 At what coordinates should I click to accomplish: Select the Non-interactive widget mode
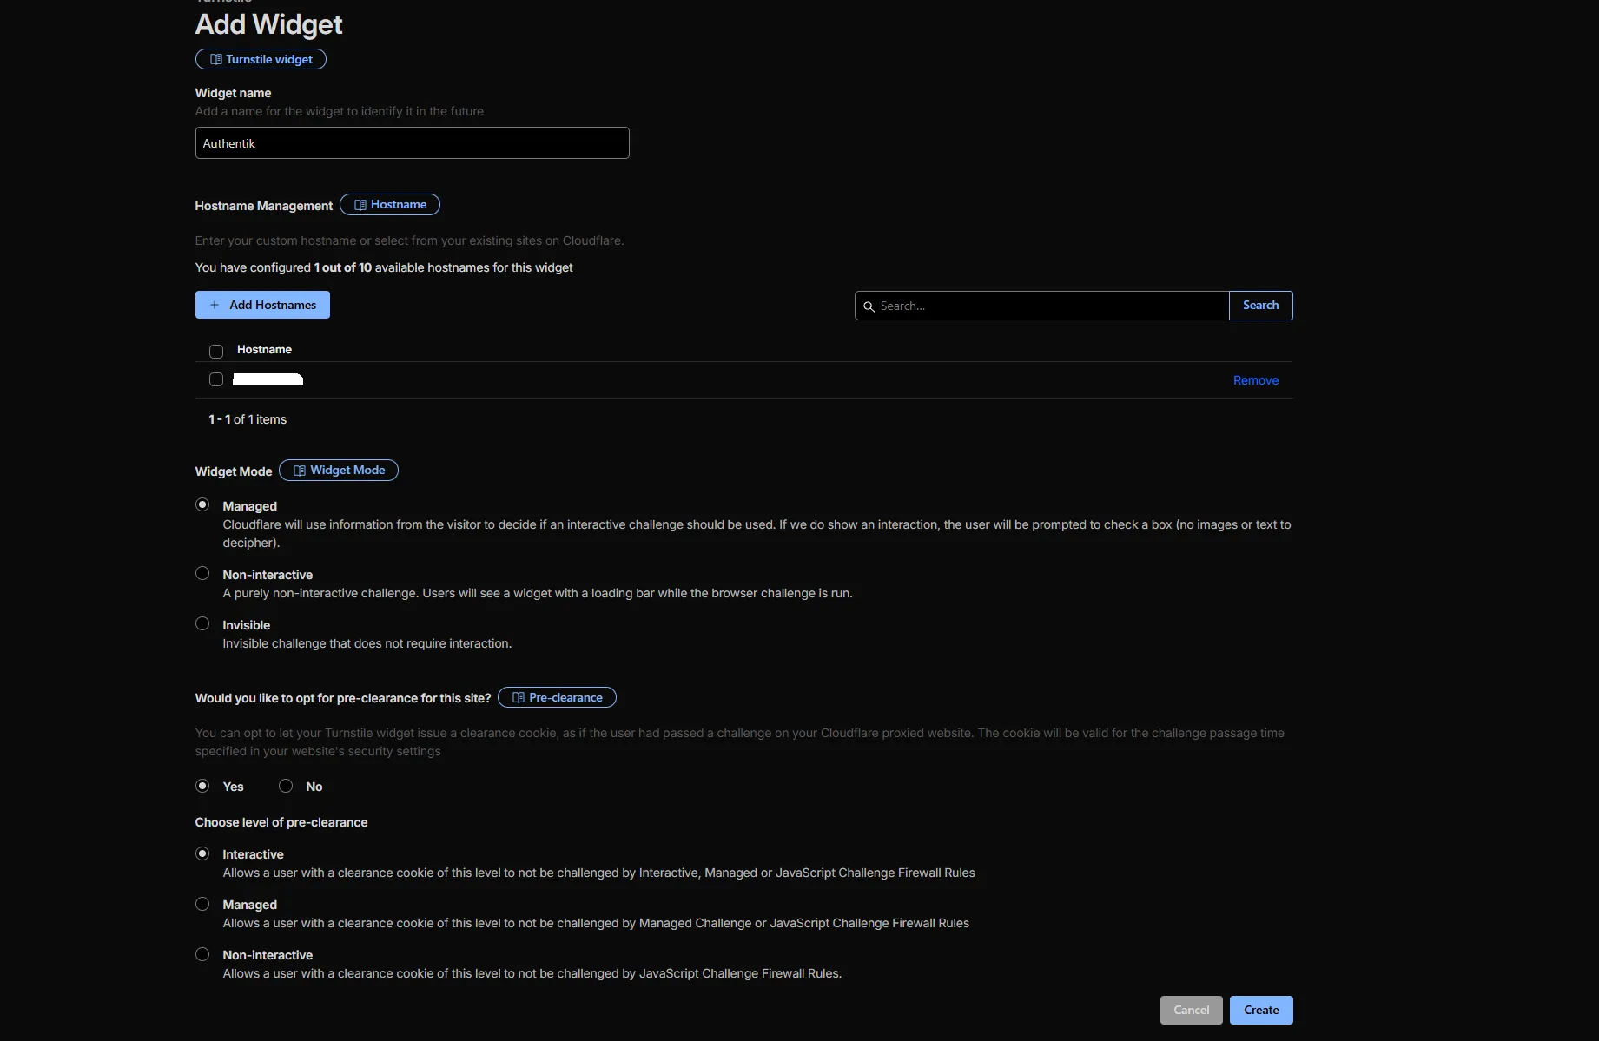202,574
